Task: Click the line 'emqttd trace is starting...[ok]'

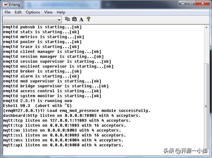Action: point(41,47)
